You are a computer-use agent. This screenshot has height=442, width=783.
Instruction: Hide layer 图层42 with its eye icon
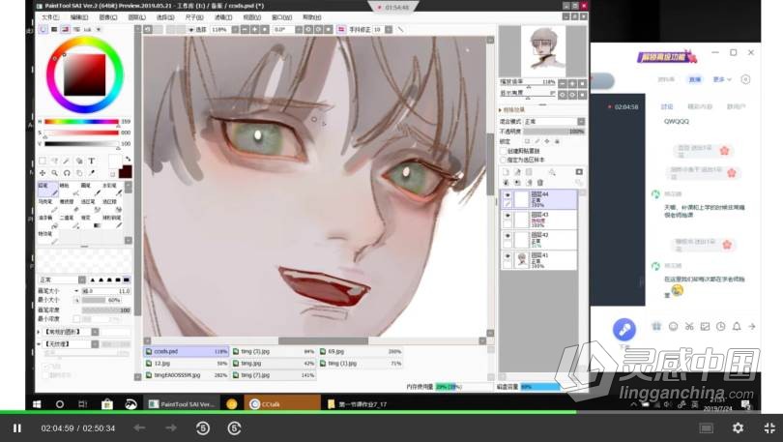[x=507, y=236]
